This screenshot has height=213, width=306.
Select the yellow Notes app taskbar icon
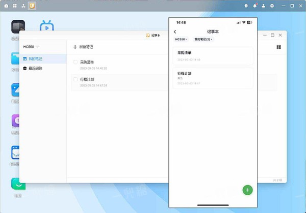(x=32, y=6)
